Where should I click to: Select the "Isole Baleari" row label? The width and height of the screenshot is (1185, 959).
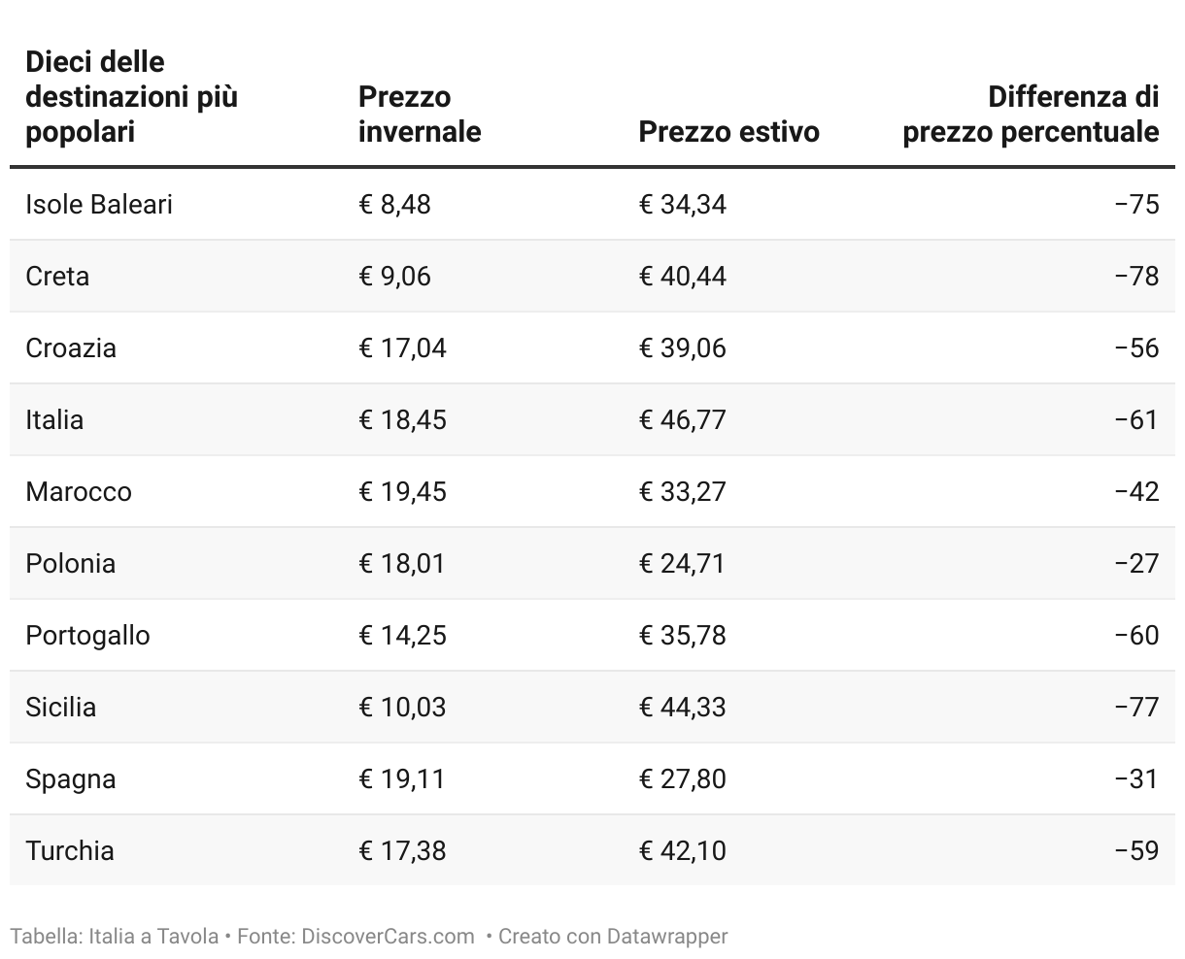(99, 205)
